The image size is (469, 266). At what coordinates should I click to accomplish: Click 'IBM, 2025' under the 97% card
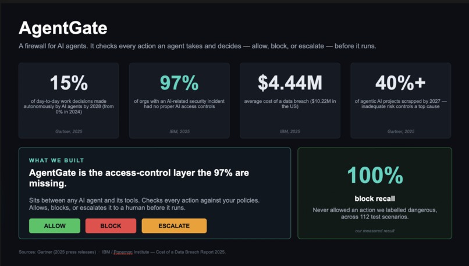pos(179,131)
